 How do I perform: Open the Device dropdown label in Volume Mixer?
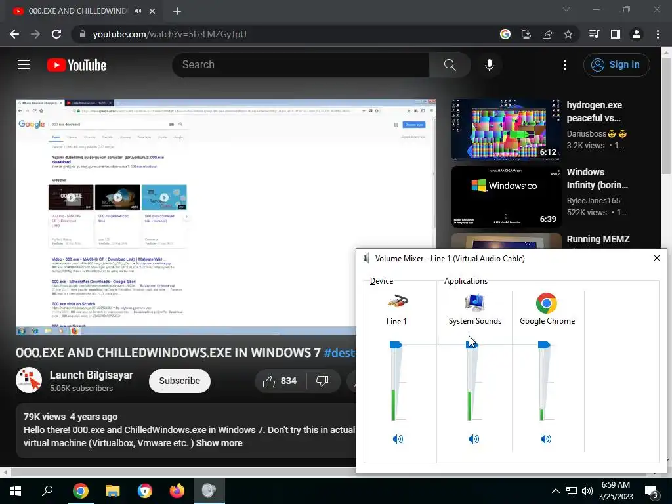tap(381, 281)
